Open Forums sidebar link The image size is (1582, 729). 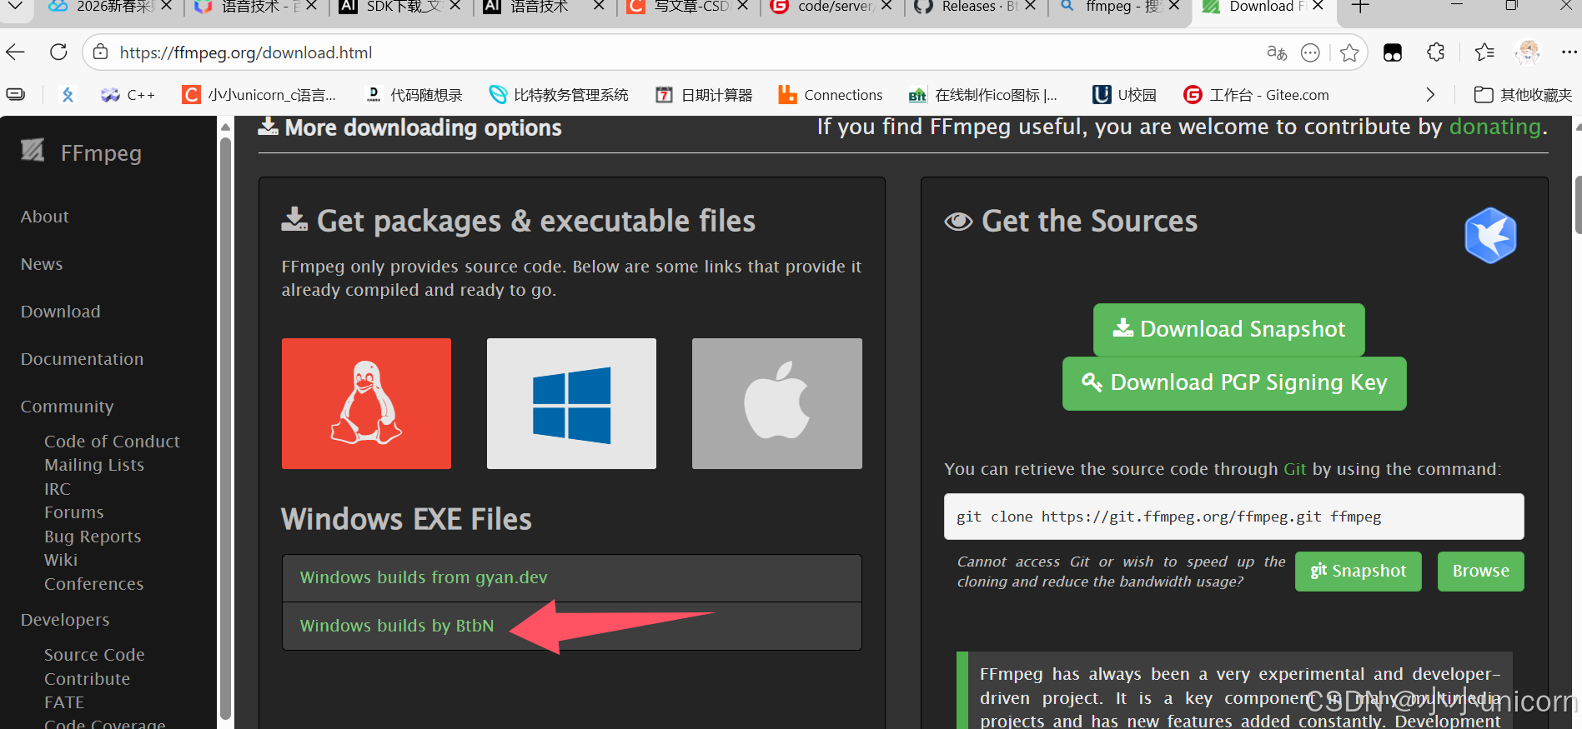pyautogui.click(x=74, y=512)
